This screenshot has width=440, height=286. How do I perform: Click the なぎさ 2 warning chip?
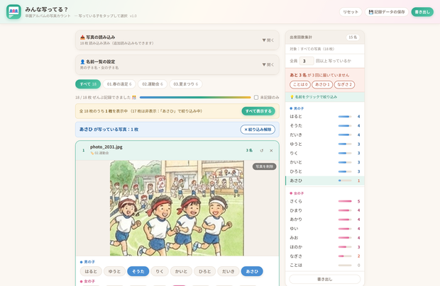click(x=344, y=84)
